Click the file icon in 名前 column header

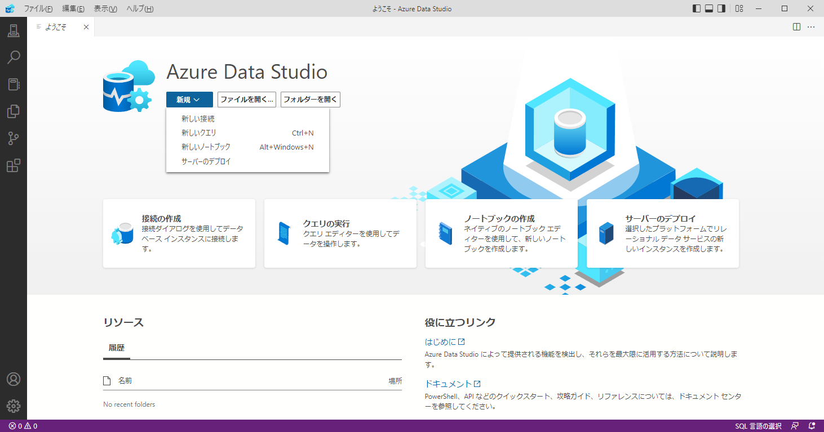click(107, 381)
